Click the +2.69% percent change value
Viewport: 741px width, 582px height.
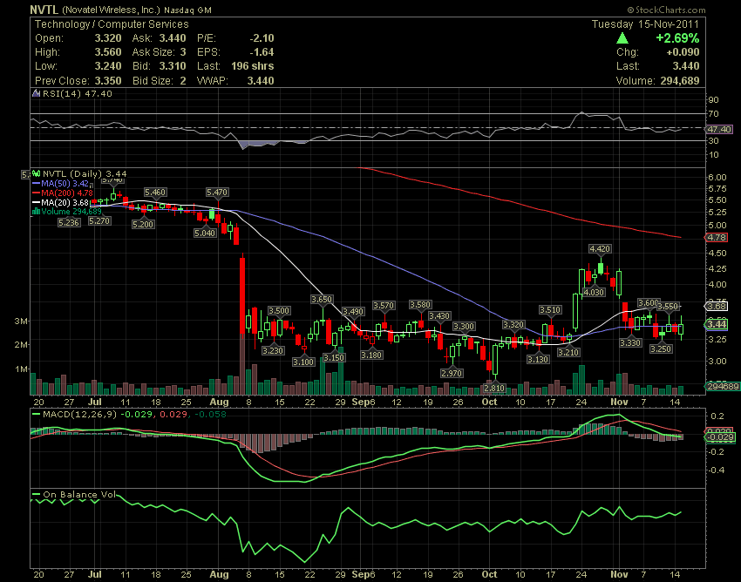[677, 38]
